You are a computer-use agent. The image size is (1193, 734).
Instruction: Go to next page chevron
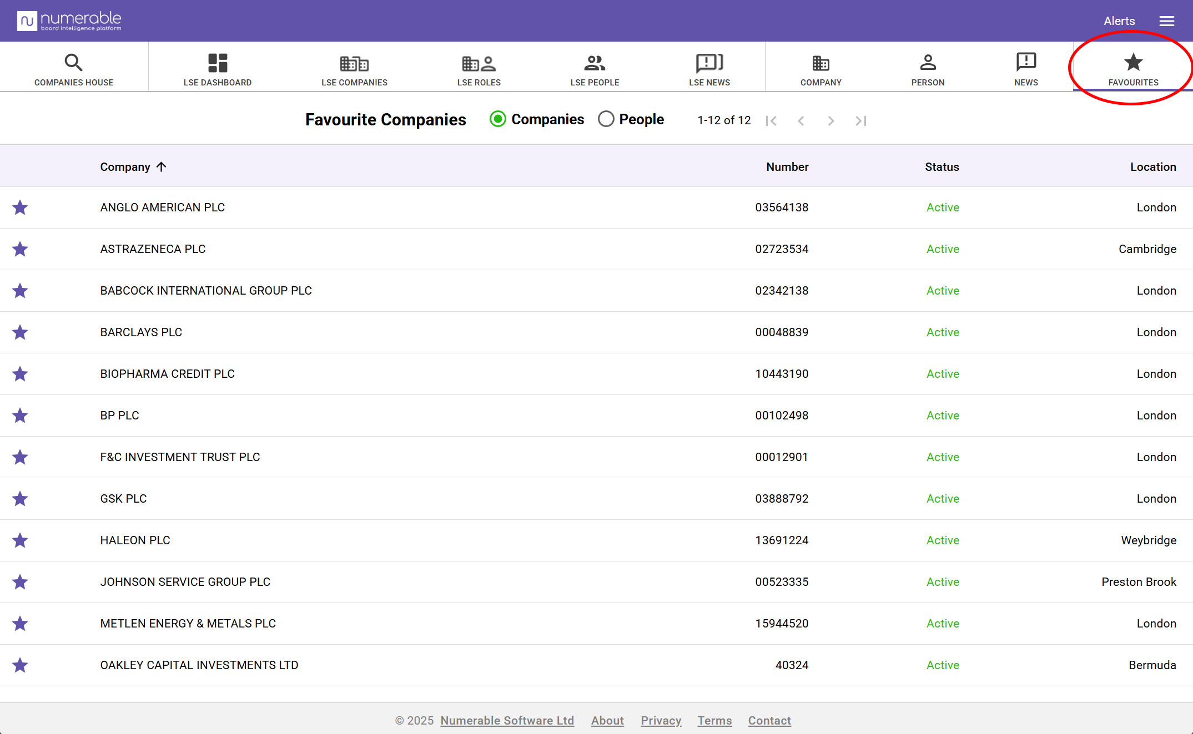click(830, 121)
